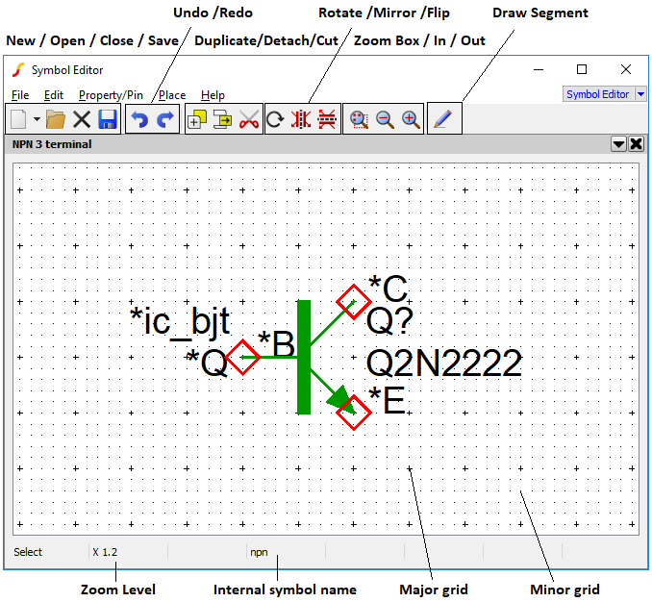Open the Symbol Editor mode dropdown
This screenshot has height=602, width=652.
pos(641,94)
